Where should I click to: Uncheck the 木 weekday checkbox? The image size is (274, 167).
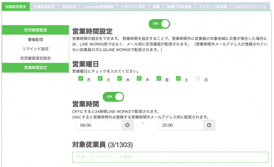pos(139,78)
